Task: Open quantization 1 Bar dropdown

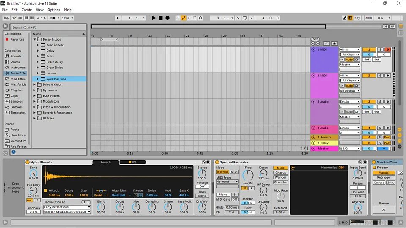Action: [x=67, y=18]
